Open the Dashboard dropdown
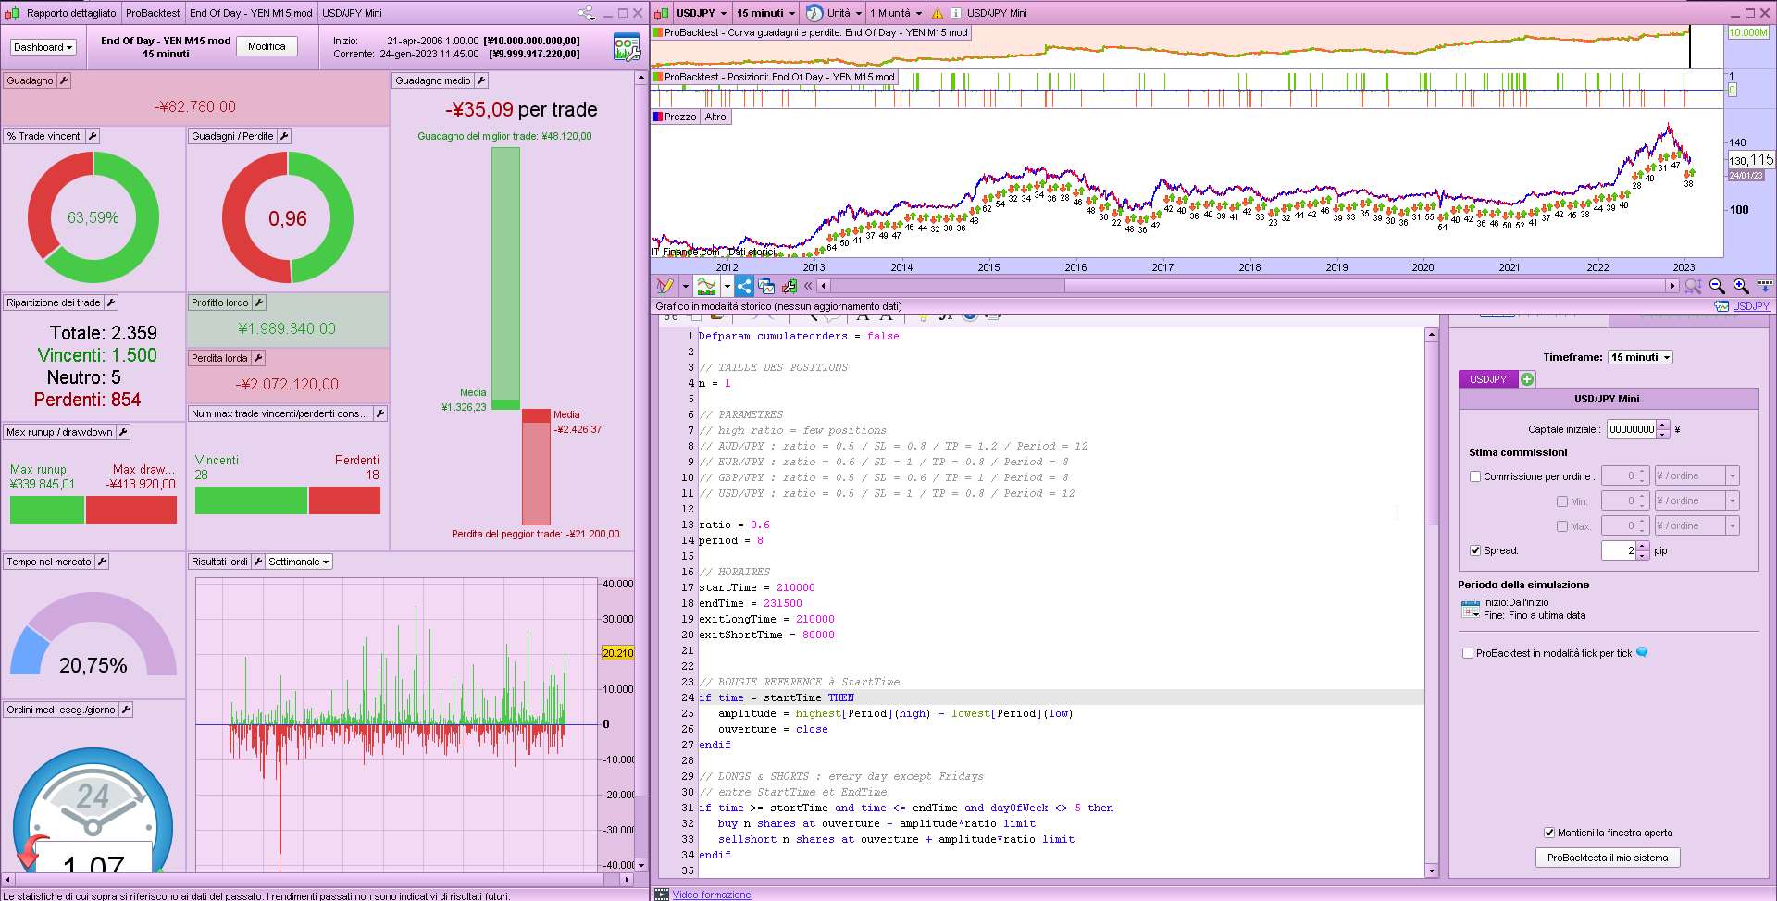 click(43, 47)
